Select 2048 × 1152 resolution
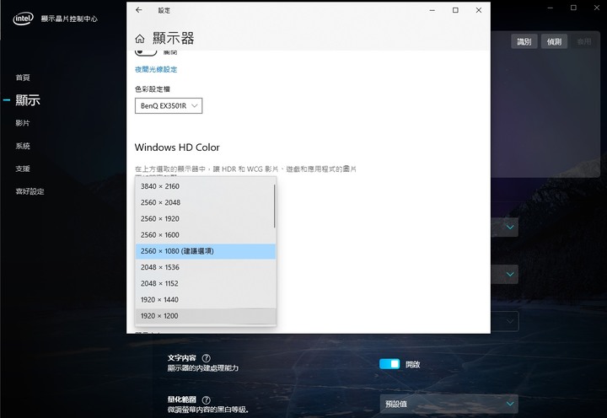Image resolution: width=607 pixels, height=418 pixels. (x=206, y=283)
